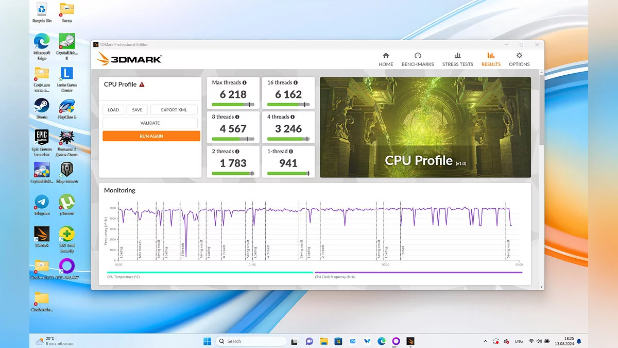Open Telegram from the desktop

42,204
